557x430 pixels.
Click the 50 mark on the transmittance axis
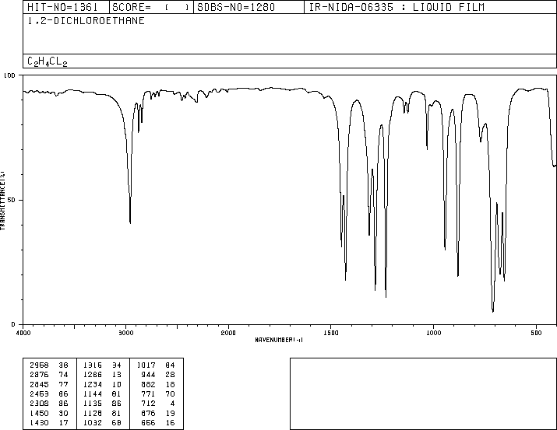(12, 201)
